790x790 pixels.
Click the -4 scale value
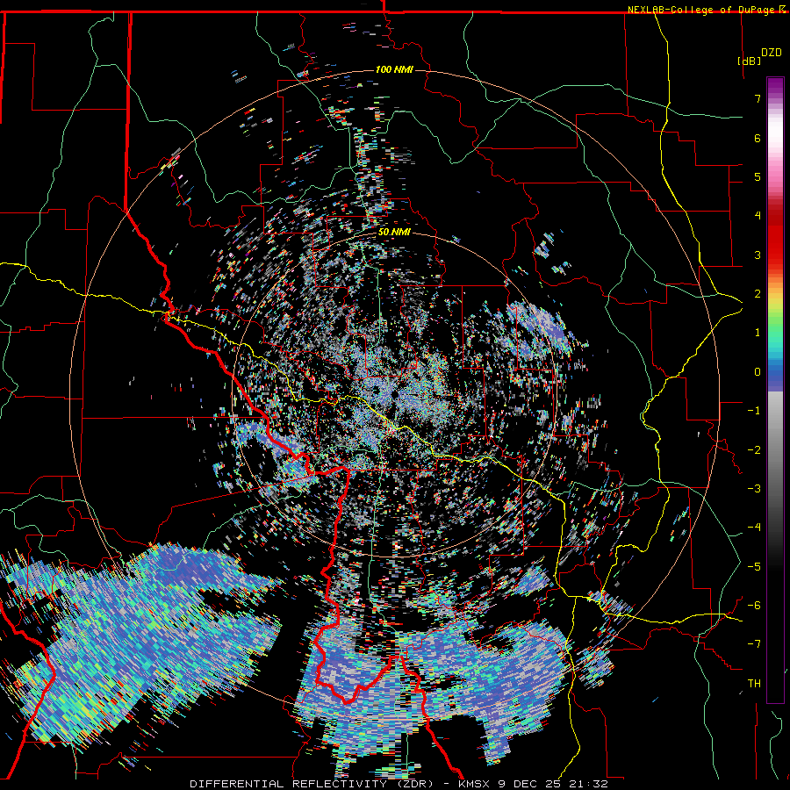pos(754,528)
